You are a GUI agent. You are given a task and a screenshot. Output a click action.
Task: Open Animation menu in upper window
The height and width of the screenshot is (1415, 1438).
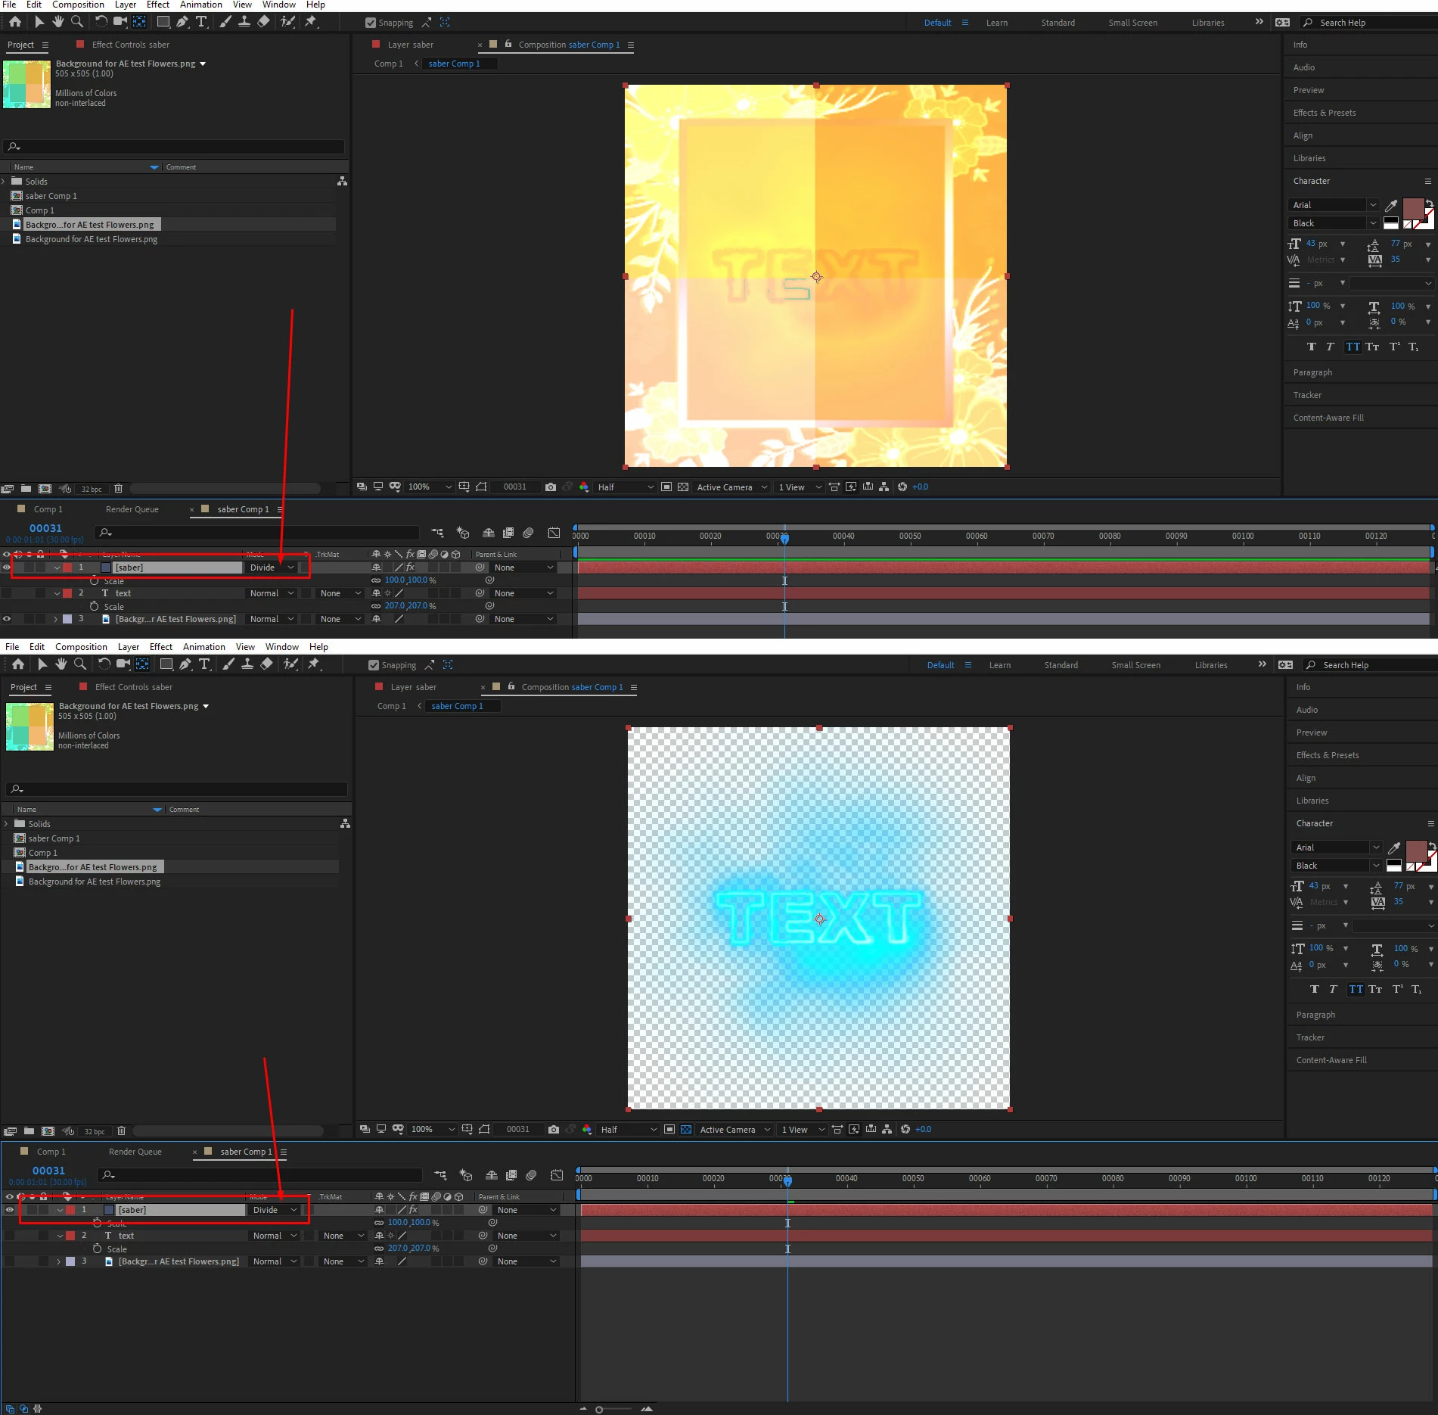pos(201,5)
